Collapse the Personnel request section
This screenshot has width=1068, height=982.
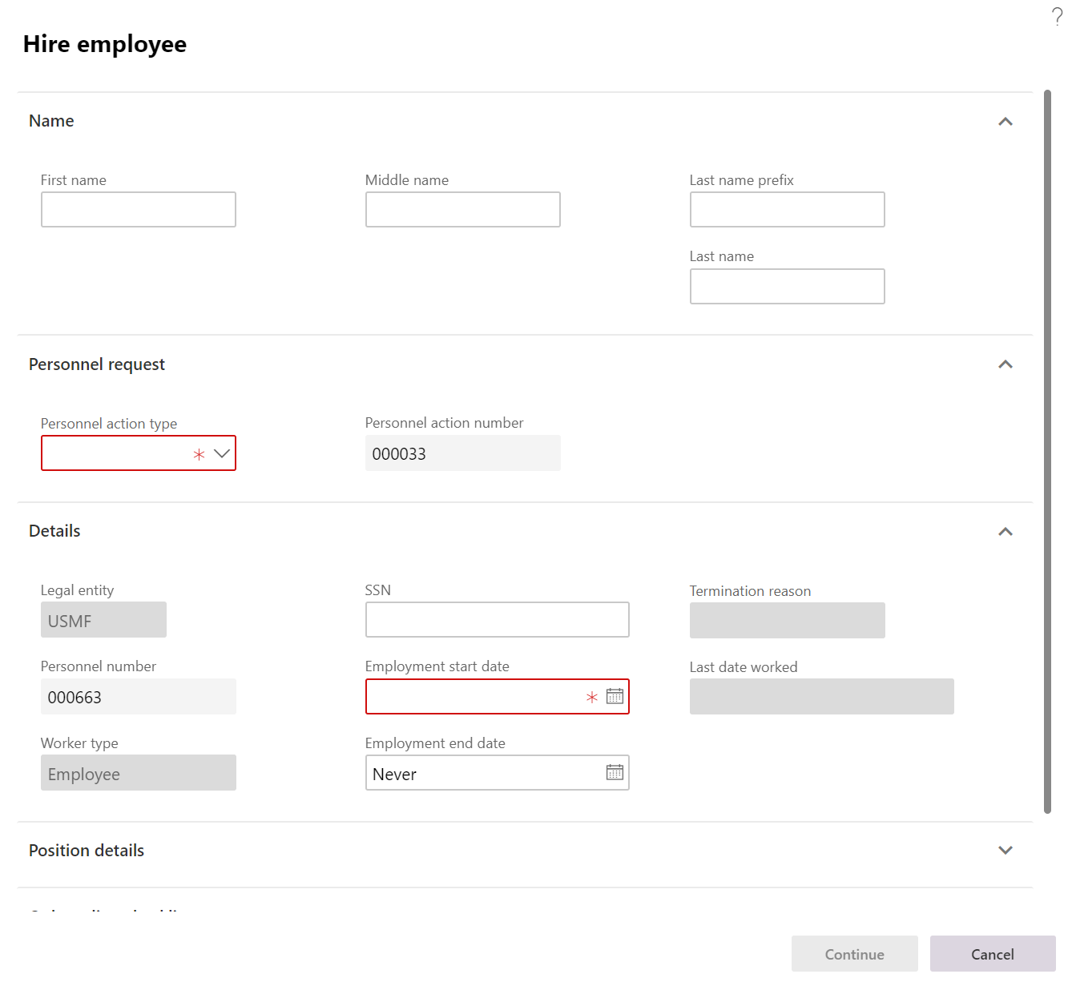[1006, 364]
